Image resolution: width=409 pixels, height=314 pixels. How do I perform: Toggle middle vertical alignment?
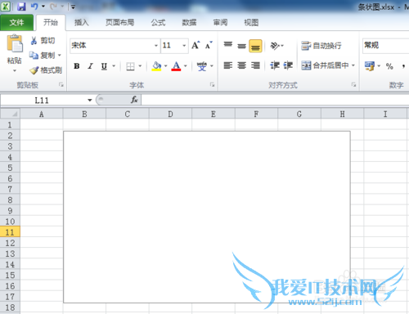click(241, 46)
